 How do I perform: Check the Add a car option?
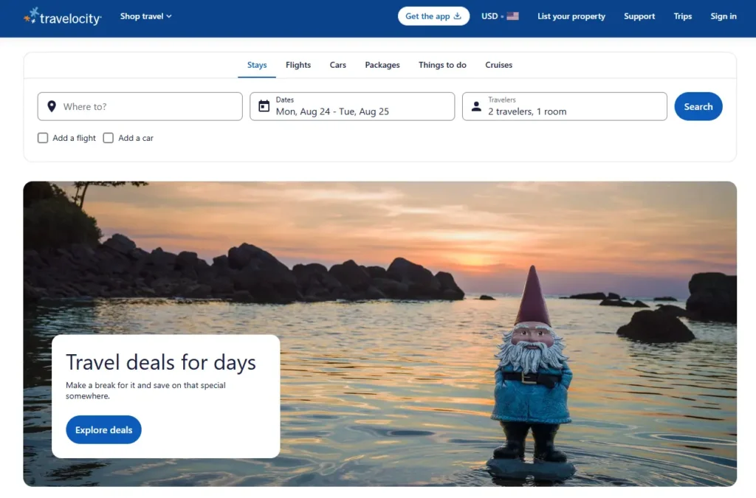pyautogui.click(x=109, y=138)
